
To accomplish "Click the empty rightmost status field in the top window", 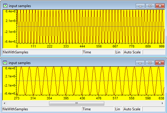I will (x=154, y=52).
